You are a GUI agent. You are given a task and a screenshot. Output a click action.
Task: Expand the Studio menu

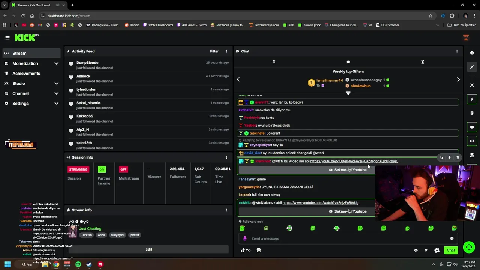coord(31,83)
